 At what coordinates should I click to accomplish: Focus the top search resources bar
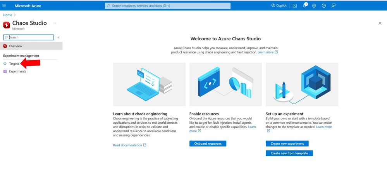point(168,6)
